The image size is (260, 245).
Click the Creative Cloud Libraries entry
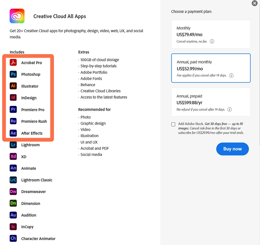pos(101,91)
